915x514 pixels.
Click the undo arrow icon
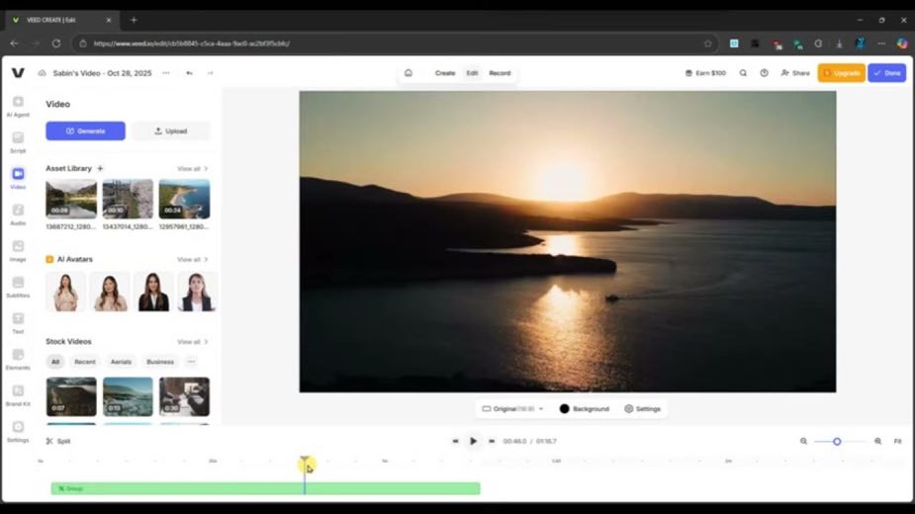pos(189,73)
